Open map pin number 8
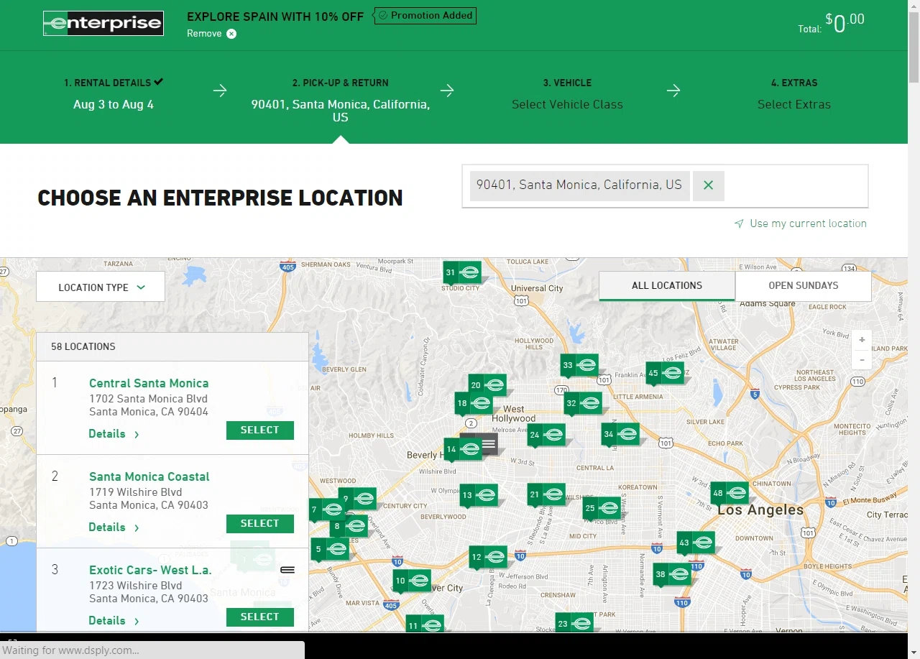The height and width of the screenshot is (659, 920). click(x=349, y=526)
